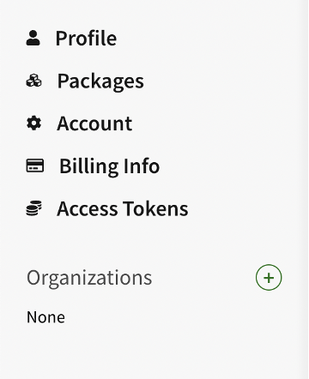
Task: Click the None text under Organizations
Action: click(x=45, y=317)
